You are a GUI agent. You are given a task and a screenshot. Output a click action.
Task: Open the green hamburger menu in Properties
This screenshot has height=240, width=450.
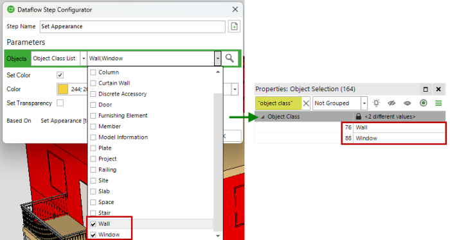tap(438, 103)
